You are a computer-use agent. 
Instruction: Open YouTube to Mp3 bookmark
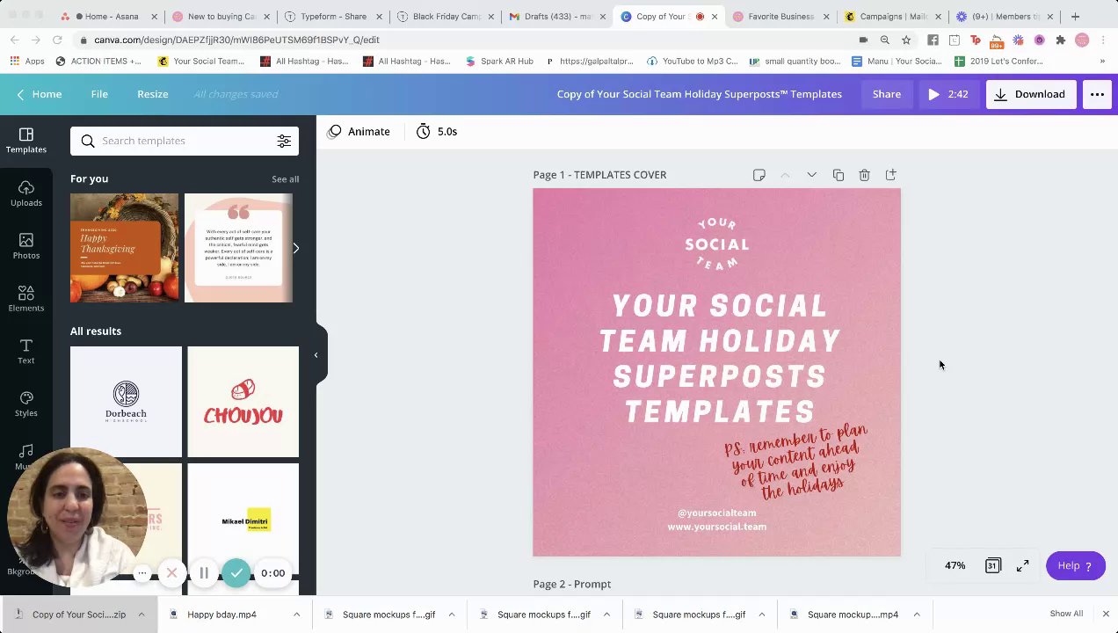[694, 62]
